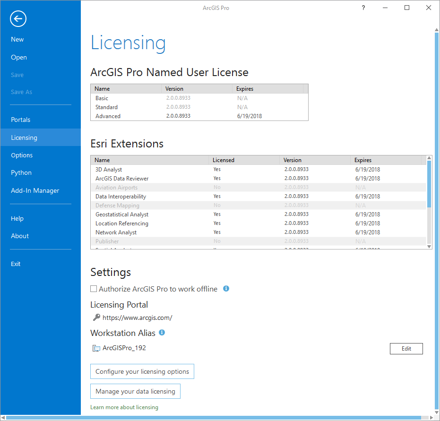The image size is (440, 421).
Task: Click the back arrow icon
Action: tap(18, 19)
